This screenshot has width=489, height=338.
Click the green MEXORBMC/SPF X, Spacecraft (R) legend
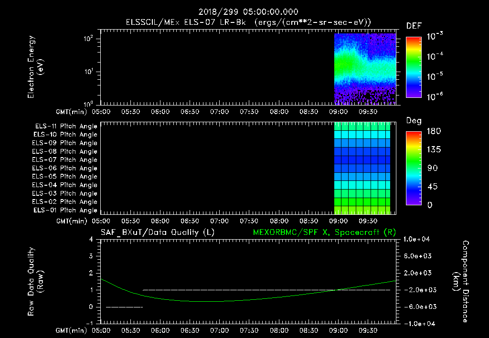coord(324,232)
